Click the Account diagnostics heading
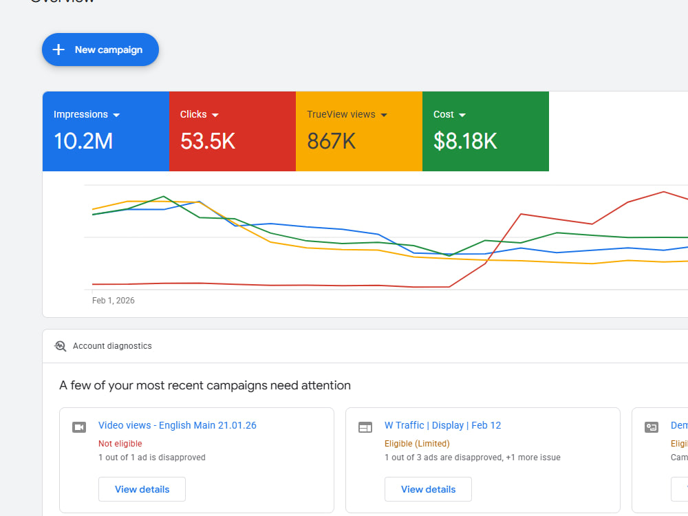Viewport: 688px width, 516px height. click(112, 346)
